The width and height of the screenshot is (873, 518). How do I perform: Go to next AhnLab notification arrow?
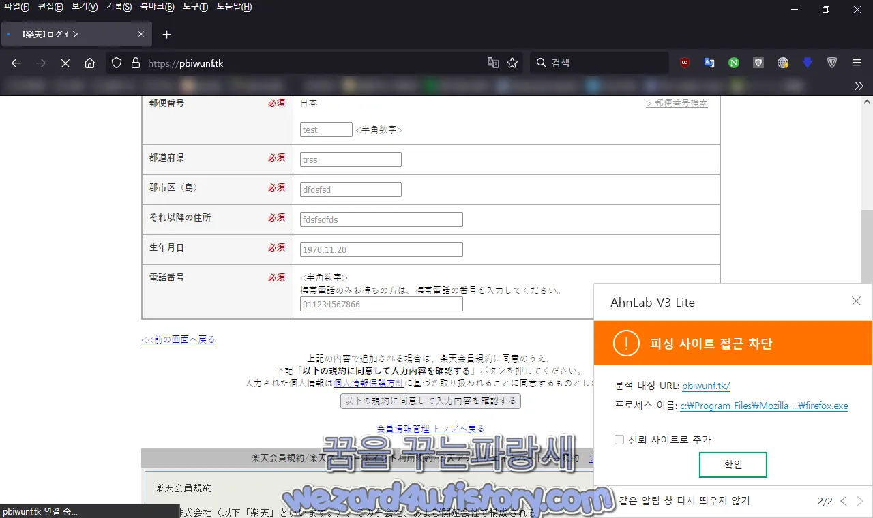point(860,501)
